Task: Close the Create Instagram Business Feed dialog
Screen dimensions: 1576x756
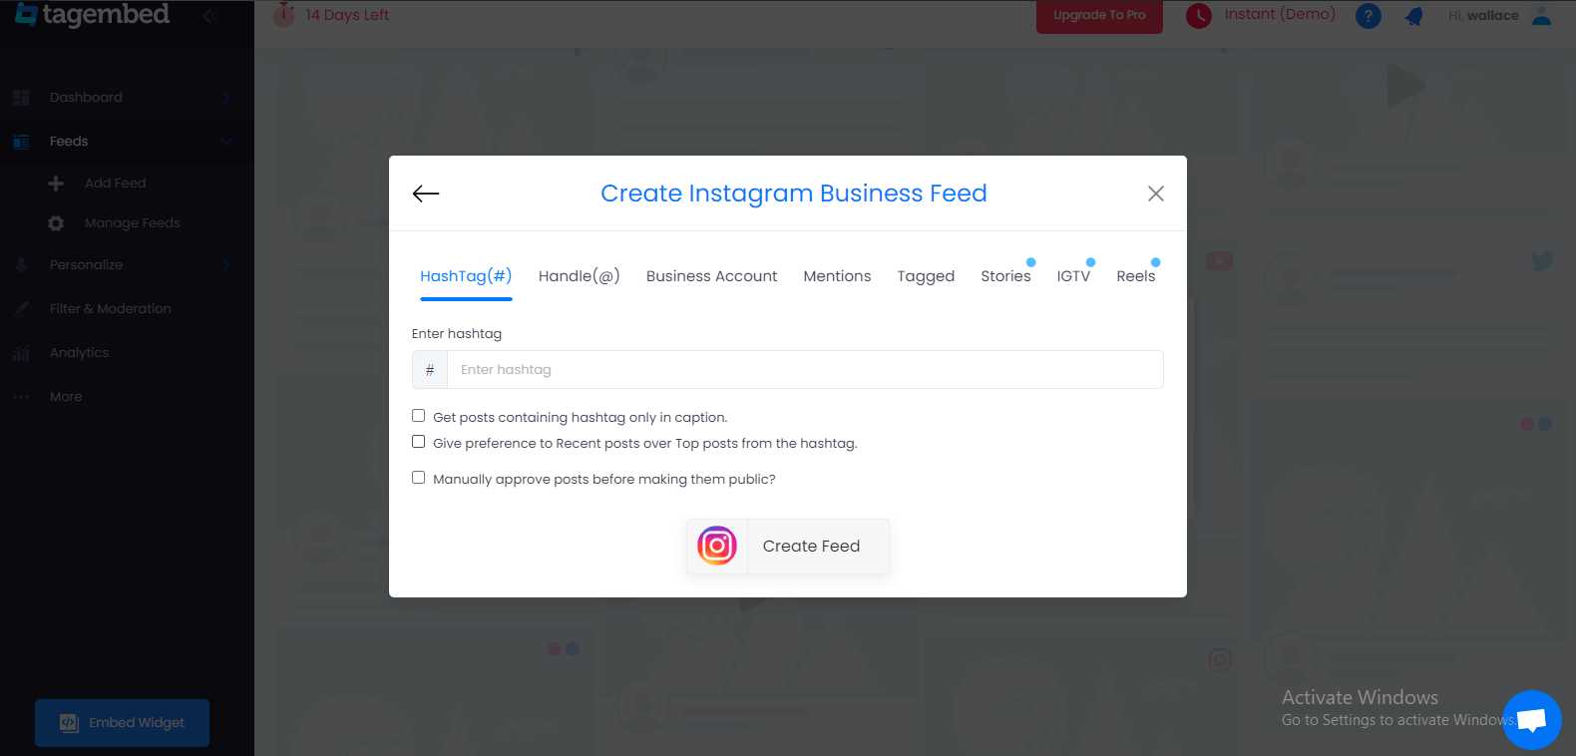Action: 1156,193
